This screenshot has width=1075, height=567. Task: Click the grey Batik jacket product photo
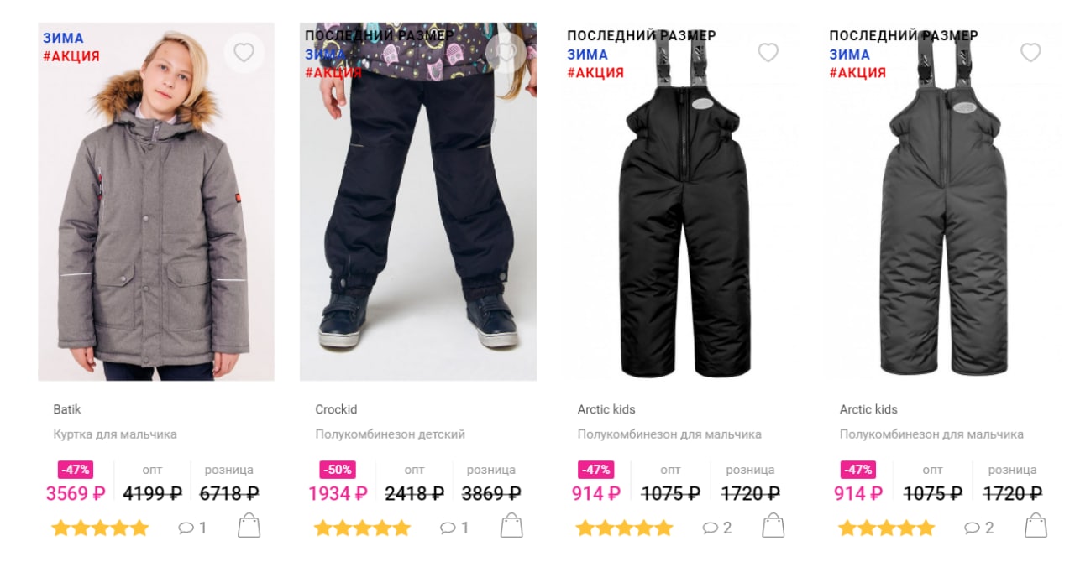[x=156, y=201]
